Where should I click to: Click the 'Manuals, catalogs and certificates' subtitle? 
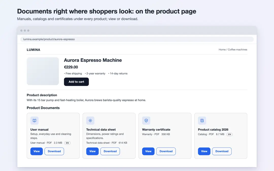(78, 19)
